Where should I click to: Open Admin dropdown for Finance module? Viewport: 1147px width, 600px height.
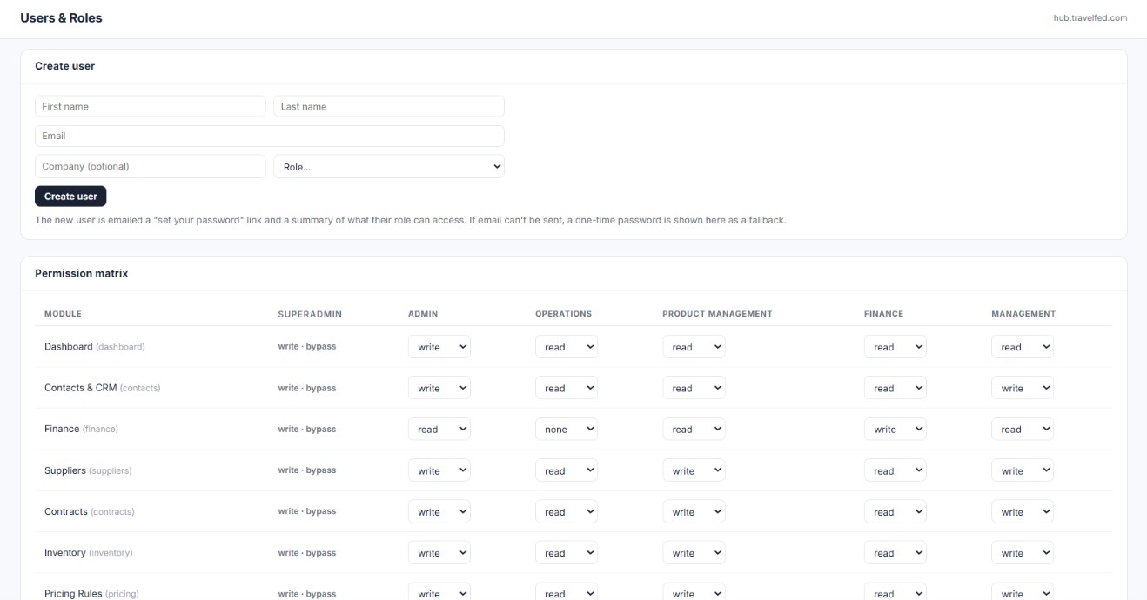tap(439, 429)
